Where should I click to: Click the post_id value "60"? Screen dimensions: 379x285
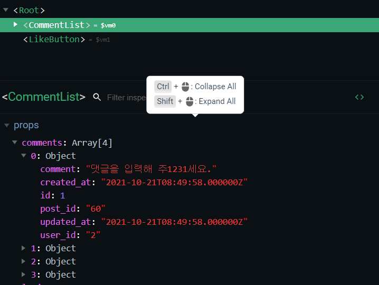(96, 208)
